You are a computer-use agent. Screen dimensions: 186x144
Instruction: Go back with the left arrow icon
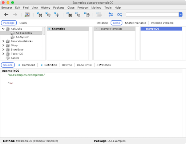(6, 15)
